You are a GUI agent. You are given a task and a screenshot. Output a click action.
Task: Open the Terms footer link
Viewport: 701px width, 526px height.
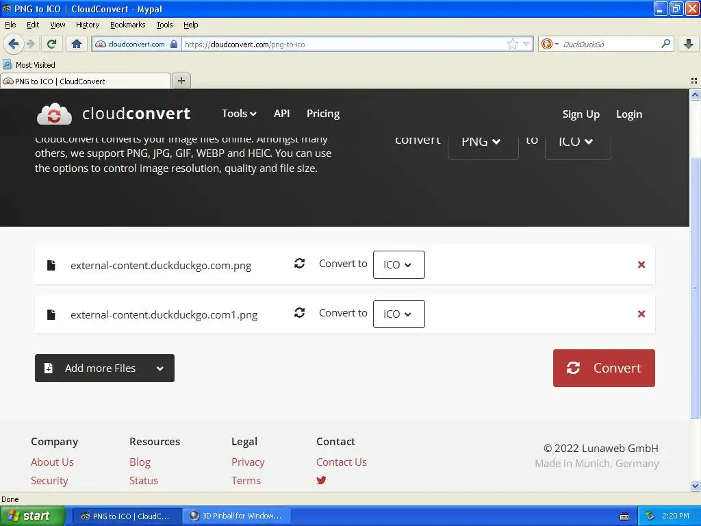(246, 480)
